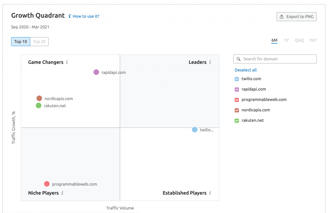Select the 6M time range tab
331x213 pixels.
tap(274, 40)
